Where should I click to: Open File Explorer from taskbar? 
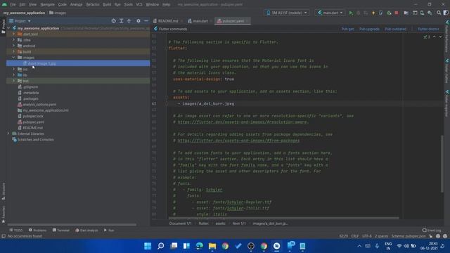[x=212, y=246]
